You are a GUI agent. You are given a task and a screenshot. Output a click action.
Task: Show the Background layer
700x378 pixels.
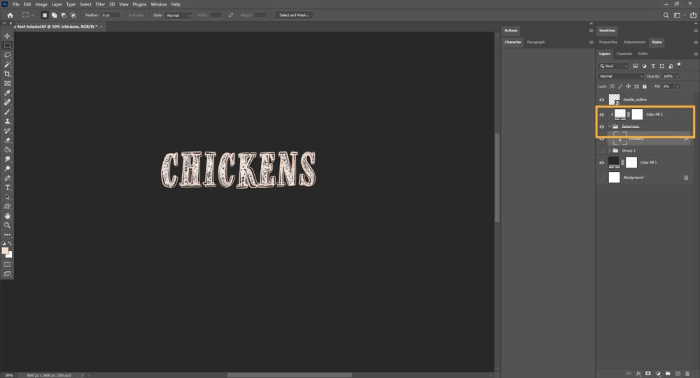[x=602, y=178]
